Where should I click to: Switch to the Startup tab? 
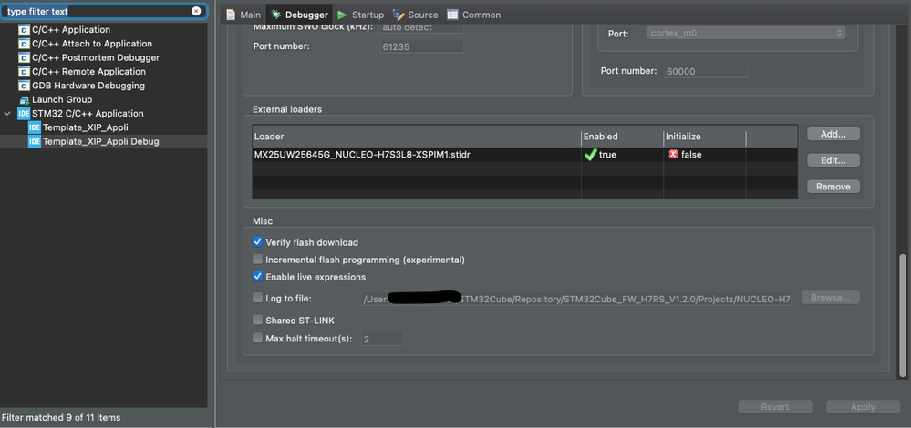(x=360, y=15)
